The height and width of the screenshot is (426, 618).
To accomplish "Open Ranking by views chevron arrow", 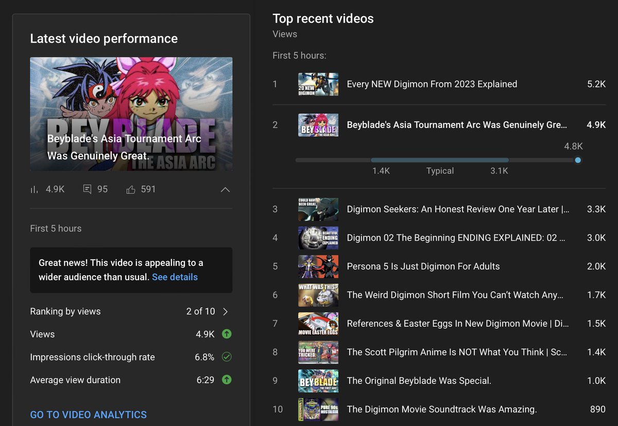I will (x=225, y=312).
